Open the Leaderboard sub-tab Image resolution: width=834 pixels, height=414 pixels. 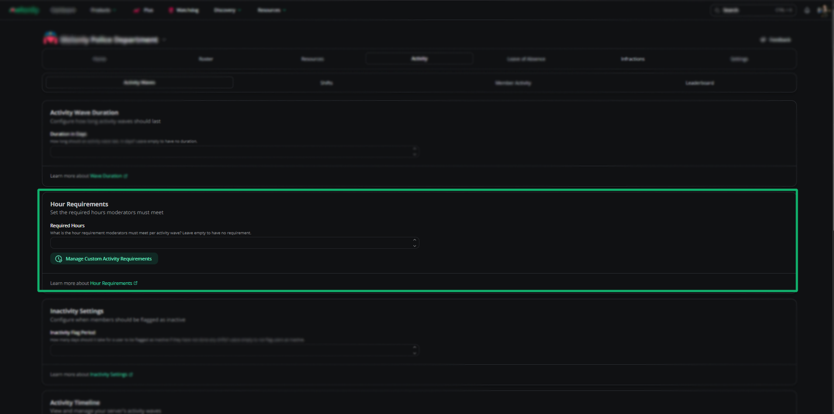pyautogui.click(x=699, y=83)
